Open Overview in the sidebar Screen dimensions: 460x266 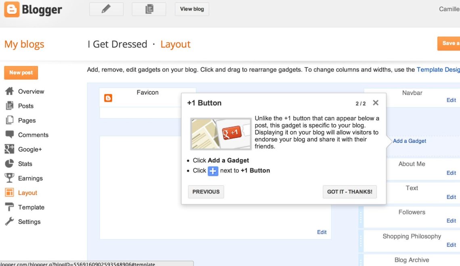point(31,91)
